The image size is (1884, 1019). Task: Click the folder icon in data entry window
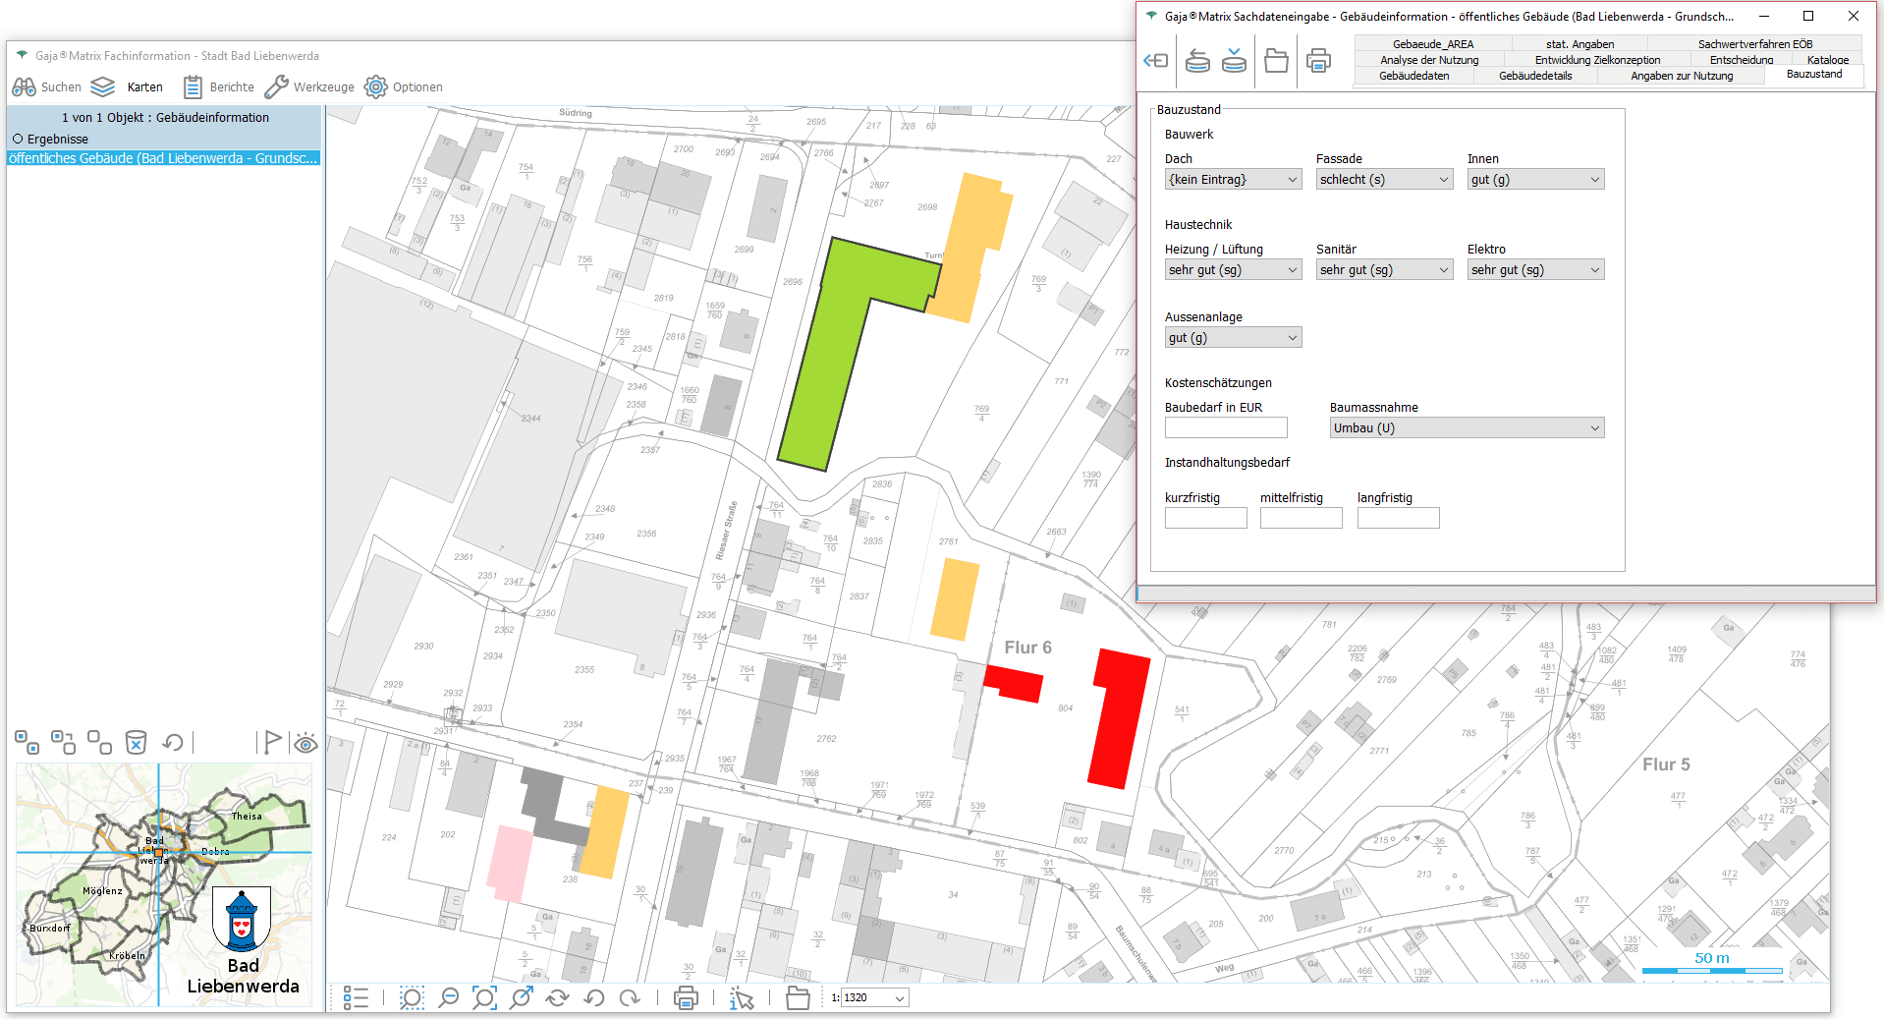1276,61
